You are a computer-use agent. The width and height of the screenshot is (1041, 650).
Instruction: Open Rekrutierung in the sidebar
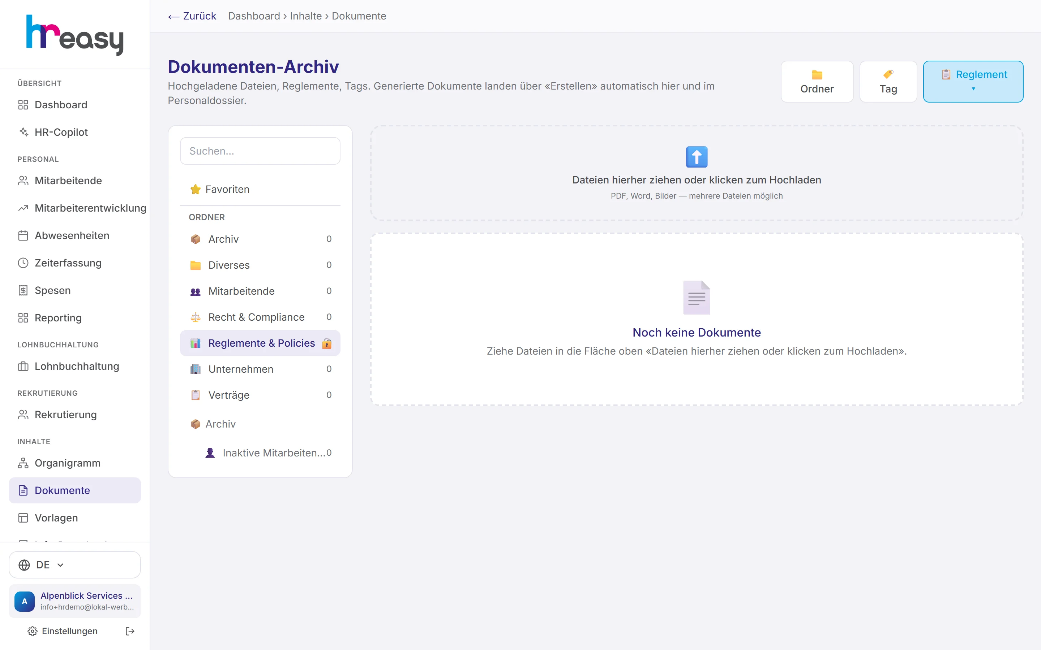75,415
